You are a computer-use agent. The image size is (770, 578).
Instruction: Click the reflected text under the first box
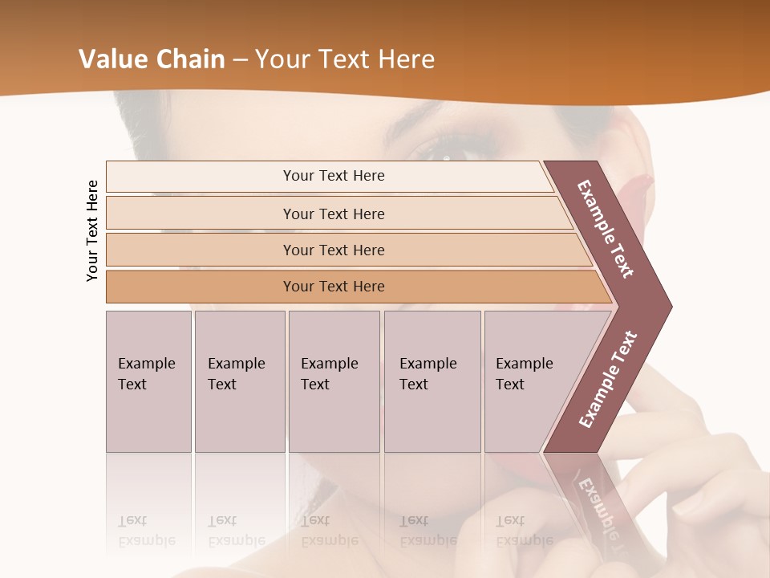[147, 531]
